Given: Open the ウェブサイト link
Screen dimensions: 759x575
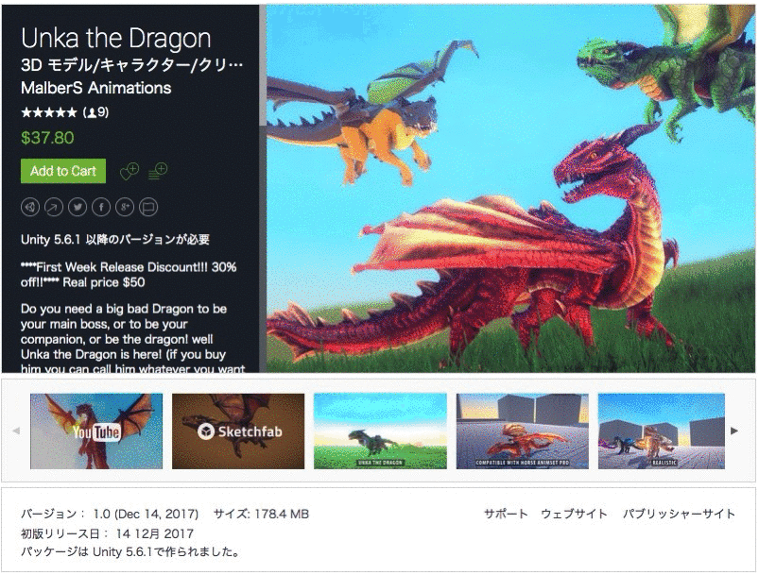Looking at the screenshot, I should click(x=574, y=514).
